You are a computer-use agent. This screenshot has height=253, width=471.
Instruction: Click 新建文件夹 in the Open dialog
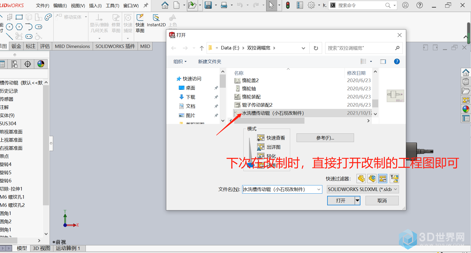[210, 61]
